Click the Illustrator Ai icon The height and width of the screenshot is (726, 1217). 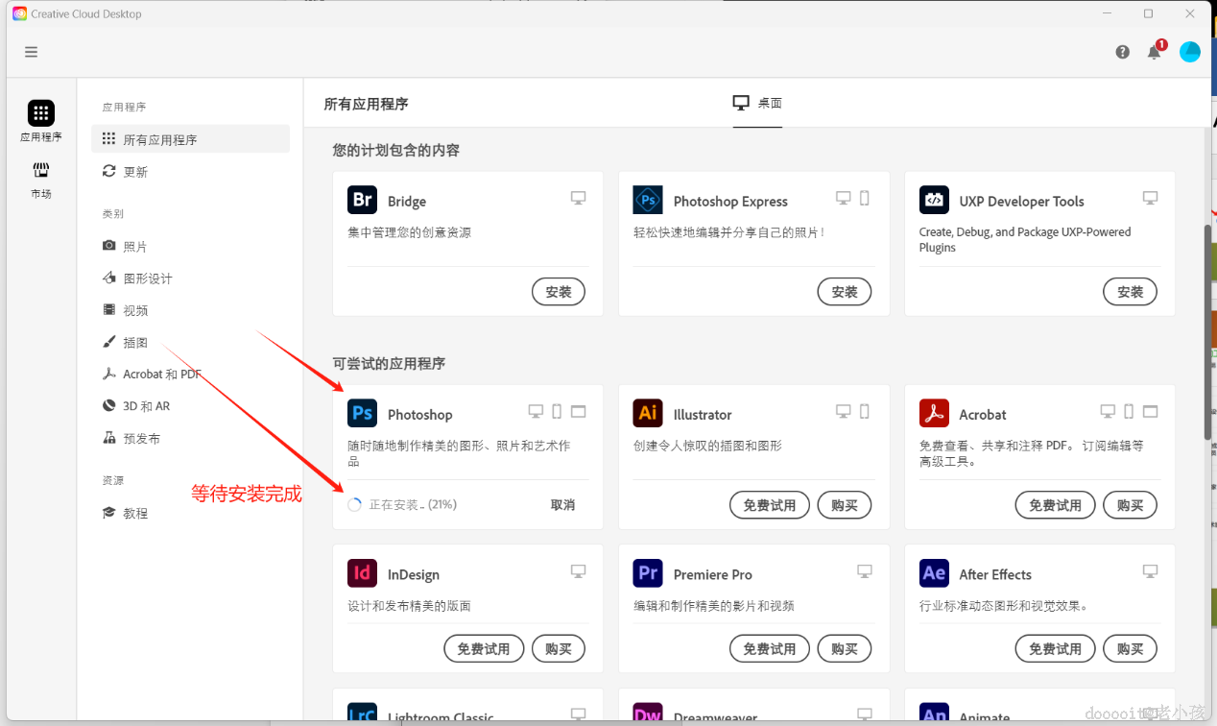(648, 413)
